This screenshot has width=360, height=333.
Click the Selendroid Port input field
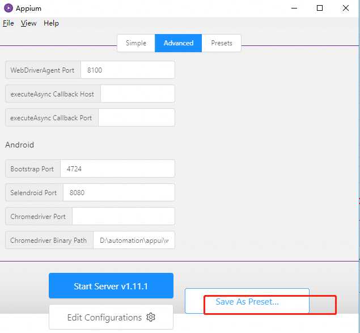point(119,192)
